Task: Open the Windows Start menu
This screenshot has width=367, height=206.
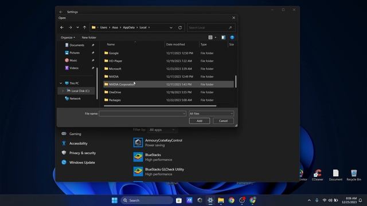Action: click(115, 200)
